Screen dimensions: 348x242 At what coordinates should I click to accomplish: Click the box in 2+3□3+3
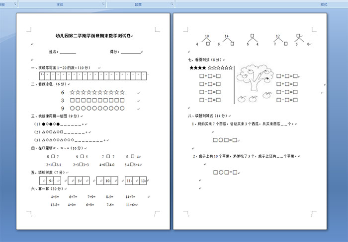click(81, 164)
